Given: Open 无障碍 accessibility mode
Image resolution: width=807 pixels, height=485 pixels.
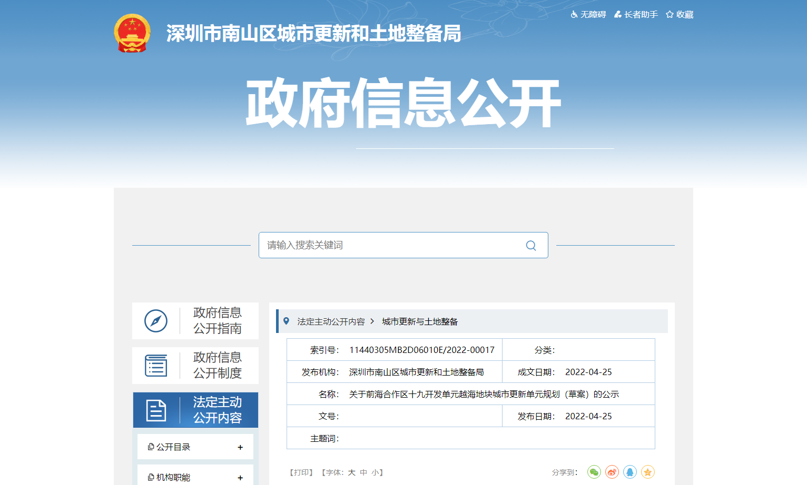Looking at the screenshot, I should pos(588,15).
